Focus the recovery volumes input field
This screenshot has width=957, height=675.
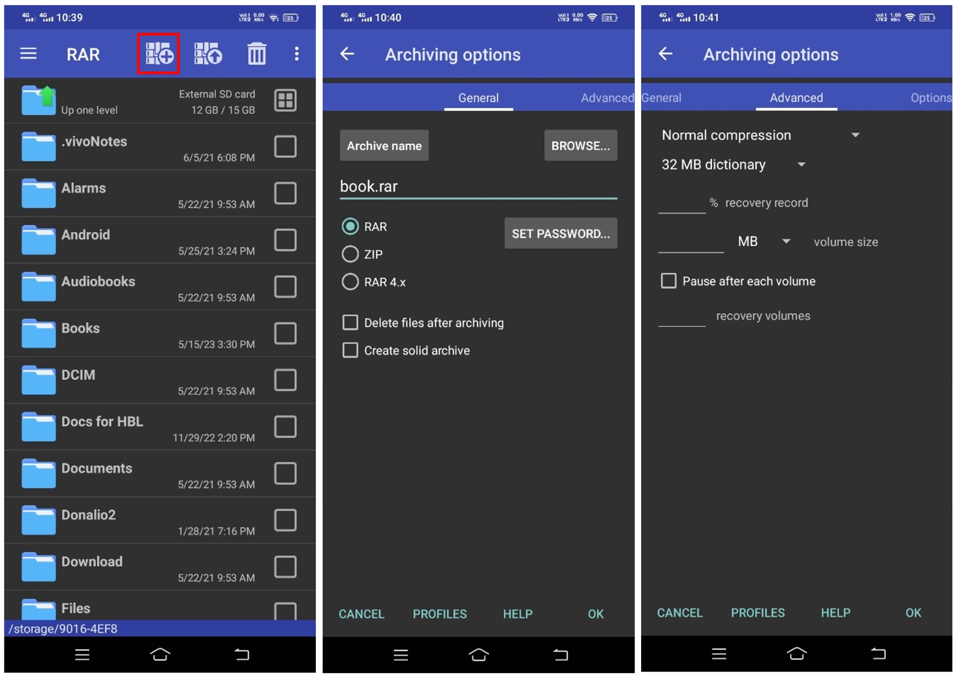tap(682, 316)
